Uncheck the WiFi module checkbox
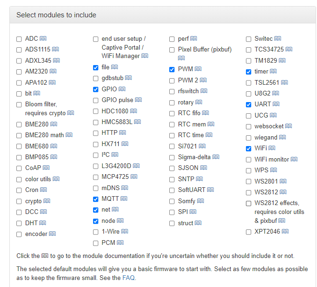Screen dimensions: 317x287 (248, 149)
